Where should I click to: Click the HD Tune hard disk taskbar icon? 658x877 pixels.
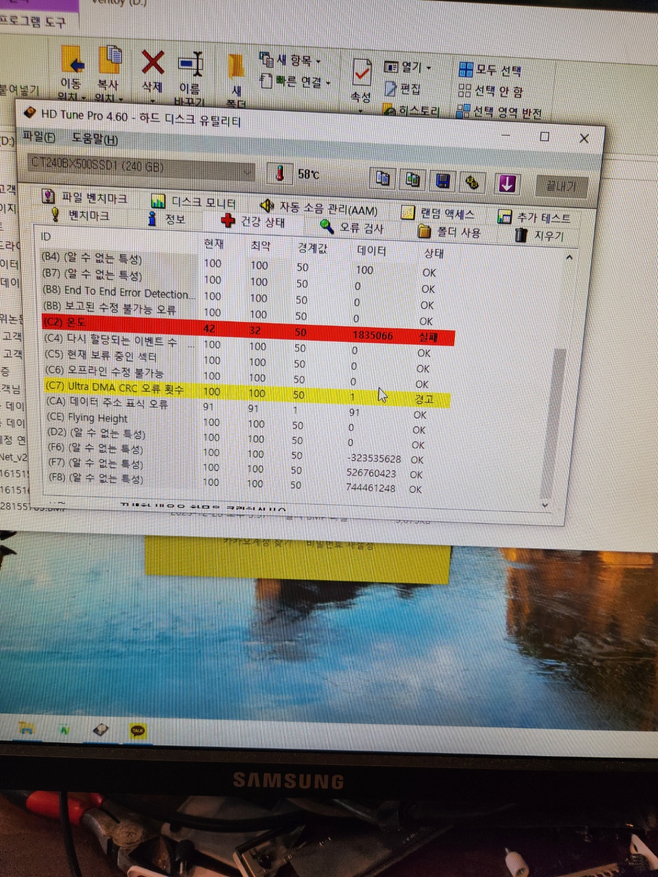pos(101,730)
